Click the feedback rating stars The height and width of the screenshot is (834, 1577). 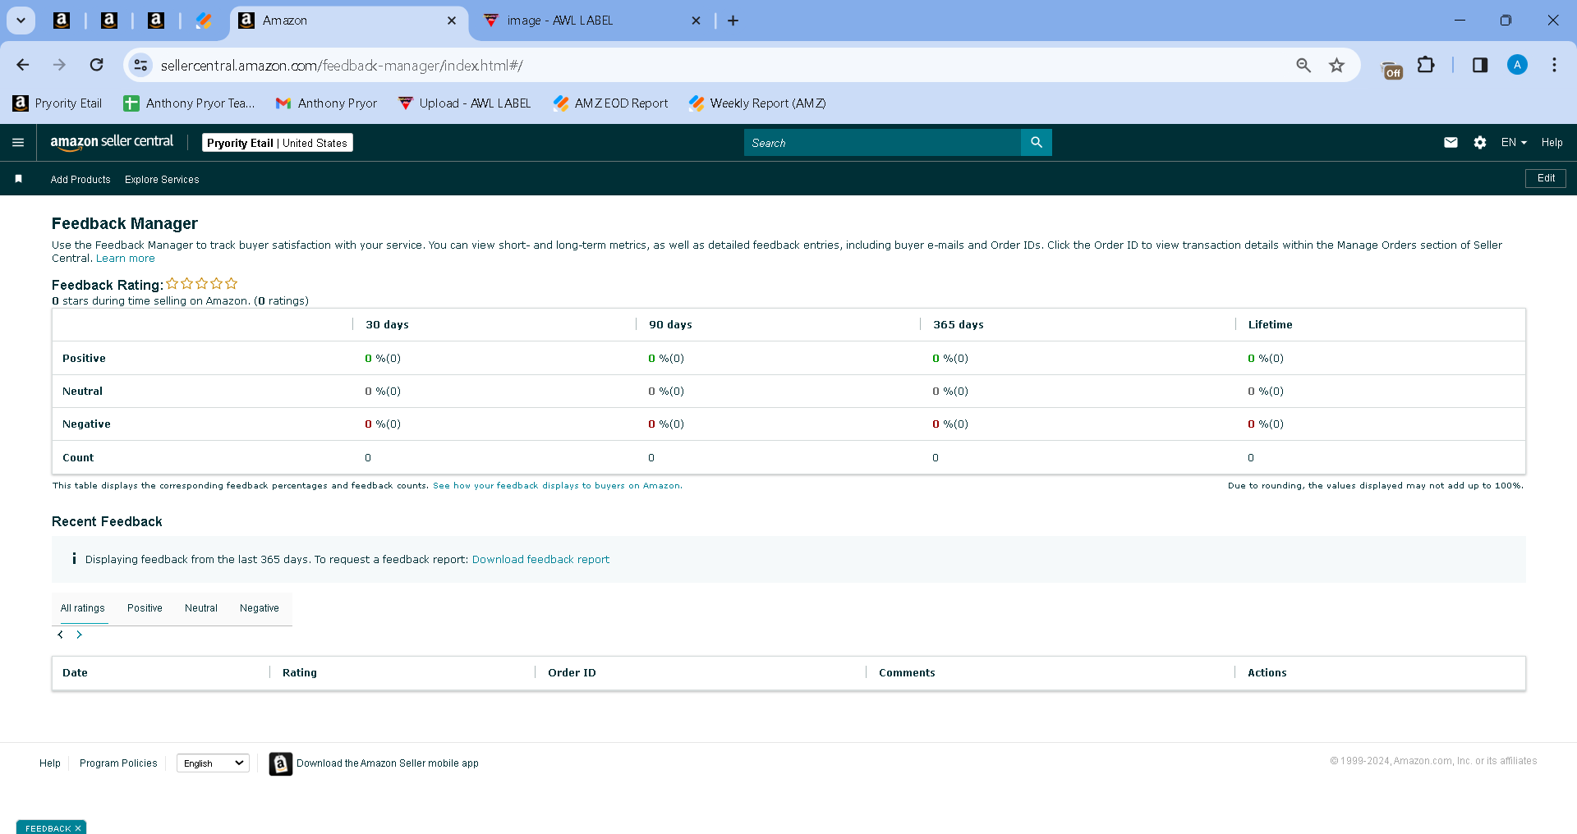[x=202, y=283]
